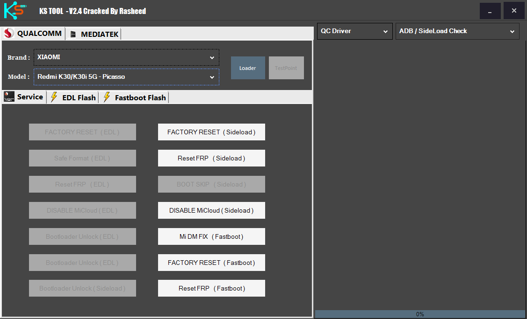Close the KS Tool window
The width and height of the screenshot is (527, 319).
point(514,11)
